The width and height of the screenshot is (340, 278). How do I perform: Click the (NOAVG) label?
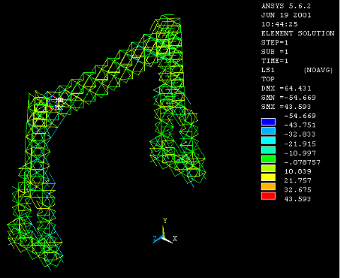pyautogui.click(x=318, y=70)
